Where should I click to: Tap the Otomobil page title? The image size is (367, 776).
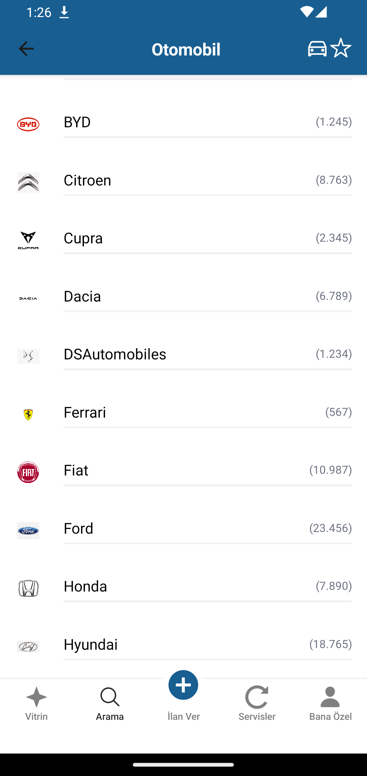pyautogui.click(x=186, y=49)
